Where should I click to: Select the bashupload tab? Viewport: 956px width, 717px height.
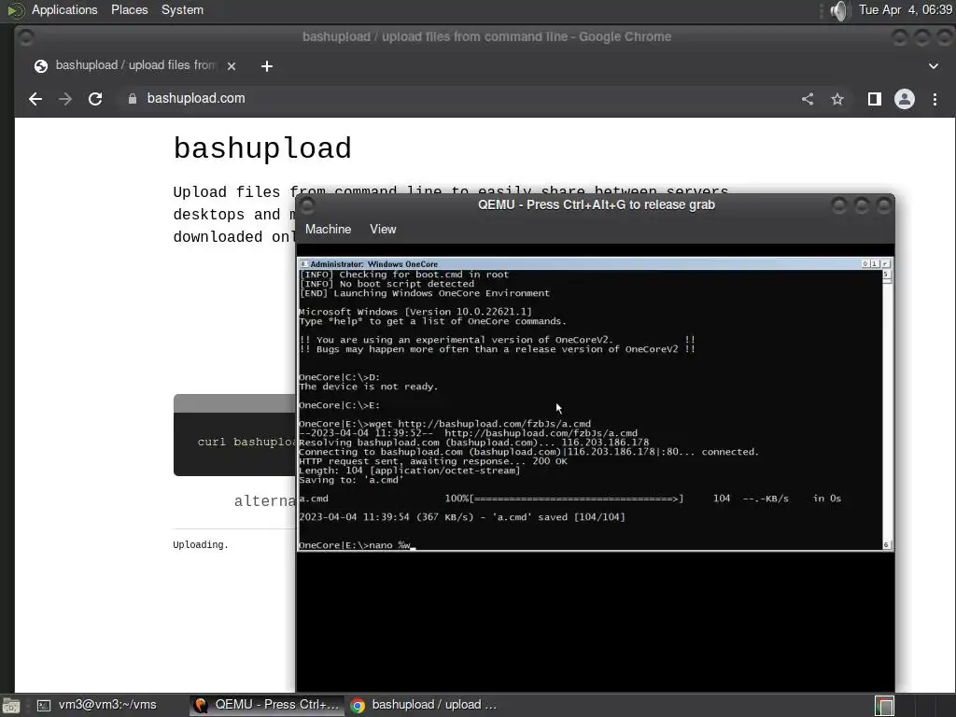point(135,65)
